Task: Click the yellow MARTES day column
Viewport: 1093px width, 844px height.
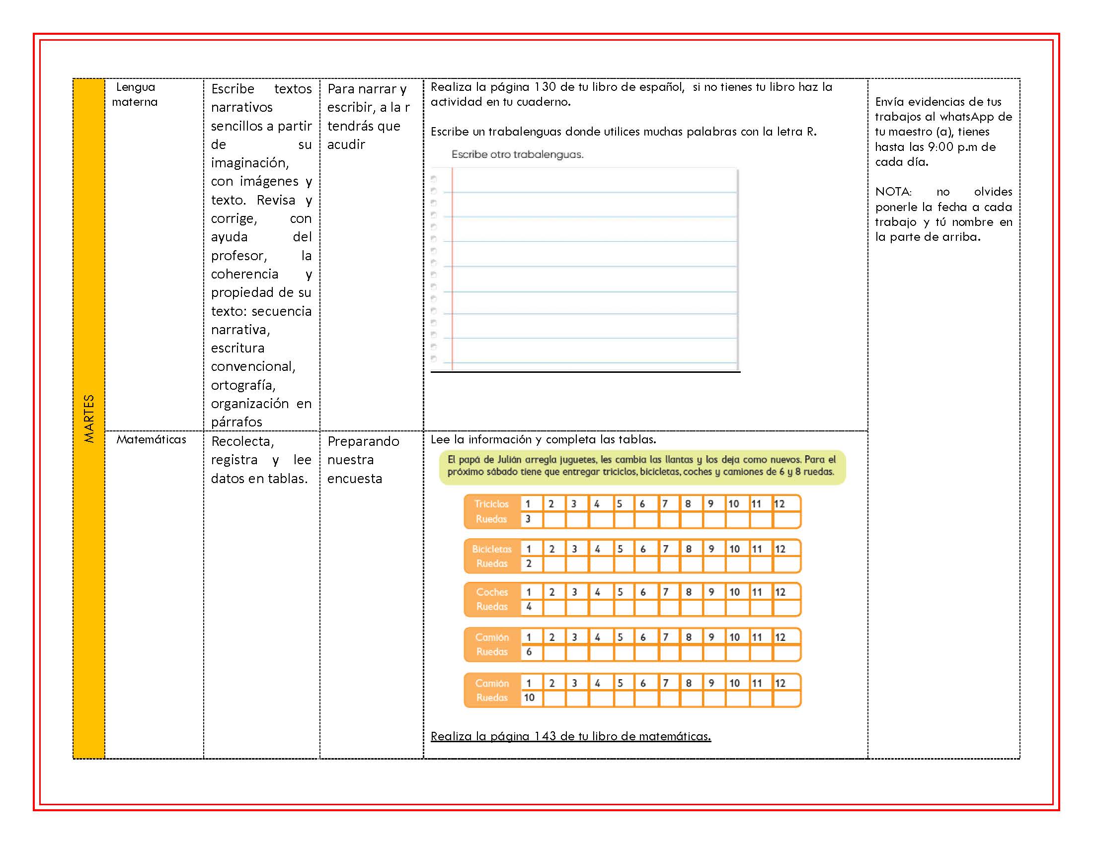Action: click(x=89, y=419)
